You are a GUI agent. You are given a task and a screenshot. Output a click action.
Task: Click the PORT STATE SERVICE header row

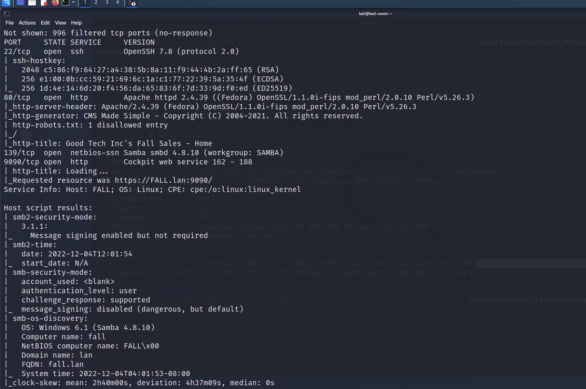(79, 42)
